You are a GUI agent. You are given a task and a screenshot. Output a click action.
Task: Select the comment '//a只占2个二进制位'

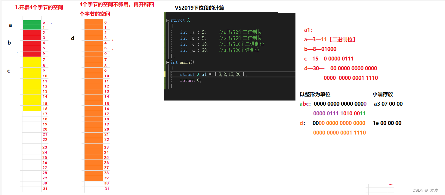(240, 32)
